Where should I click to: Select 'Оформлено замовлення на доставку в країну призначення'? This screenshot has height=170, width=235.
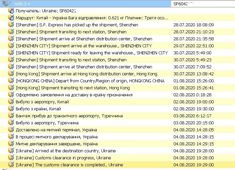(74, 95)
